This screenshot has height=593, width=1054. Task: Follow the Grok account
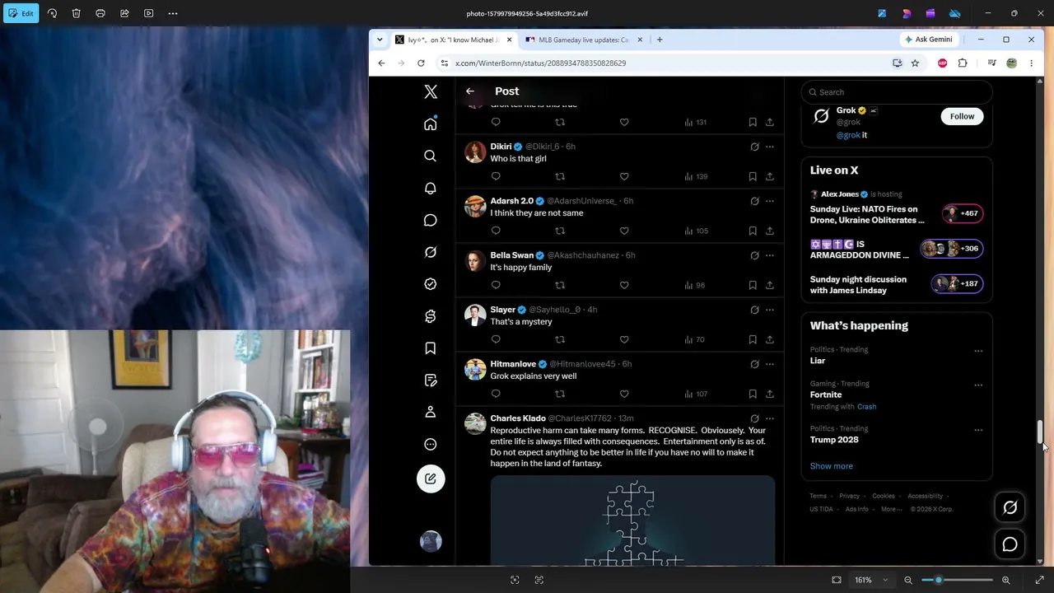(x=962, y=116)
